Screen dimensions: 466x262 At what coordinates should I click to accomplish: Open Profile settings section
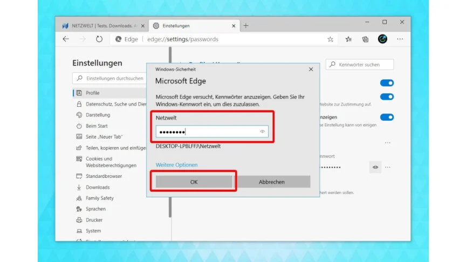coord(109,93)
